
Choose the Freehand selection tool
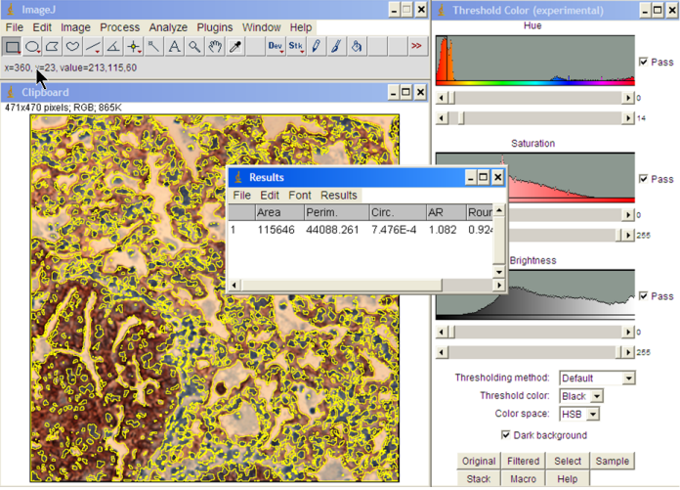click(x=73, y=46)
